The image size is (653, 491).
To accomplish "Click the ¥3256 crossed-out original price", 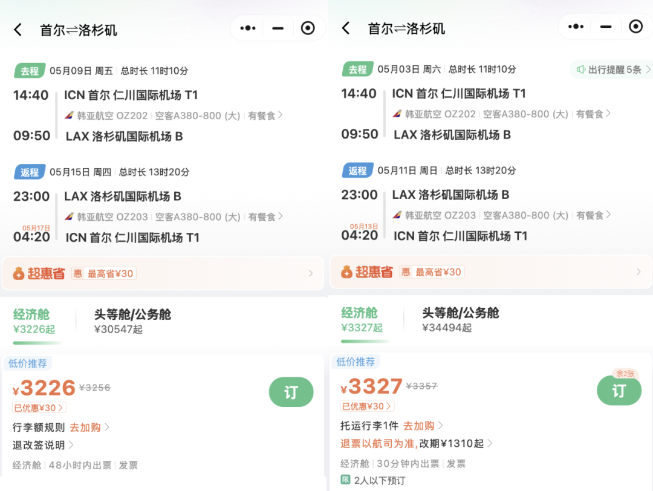I will tap(95, 388).
